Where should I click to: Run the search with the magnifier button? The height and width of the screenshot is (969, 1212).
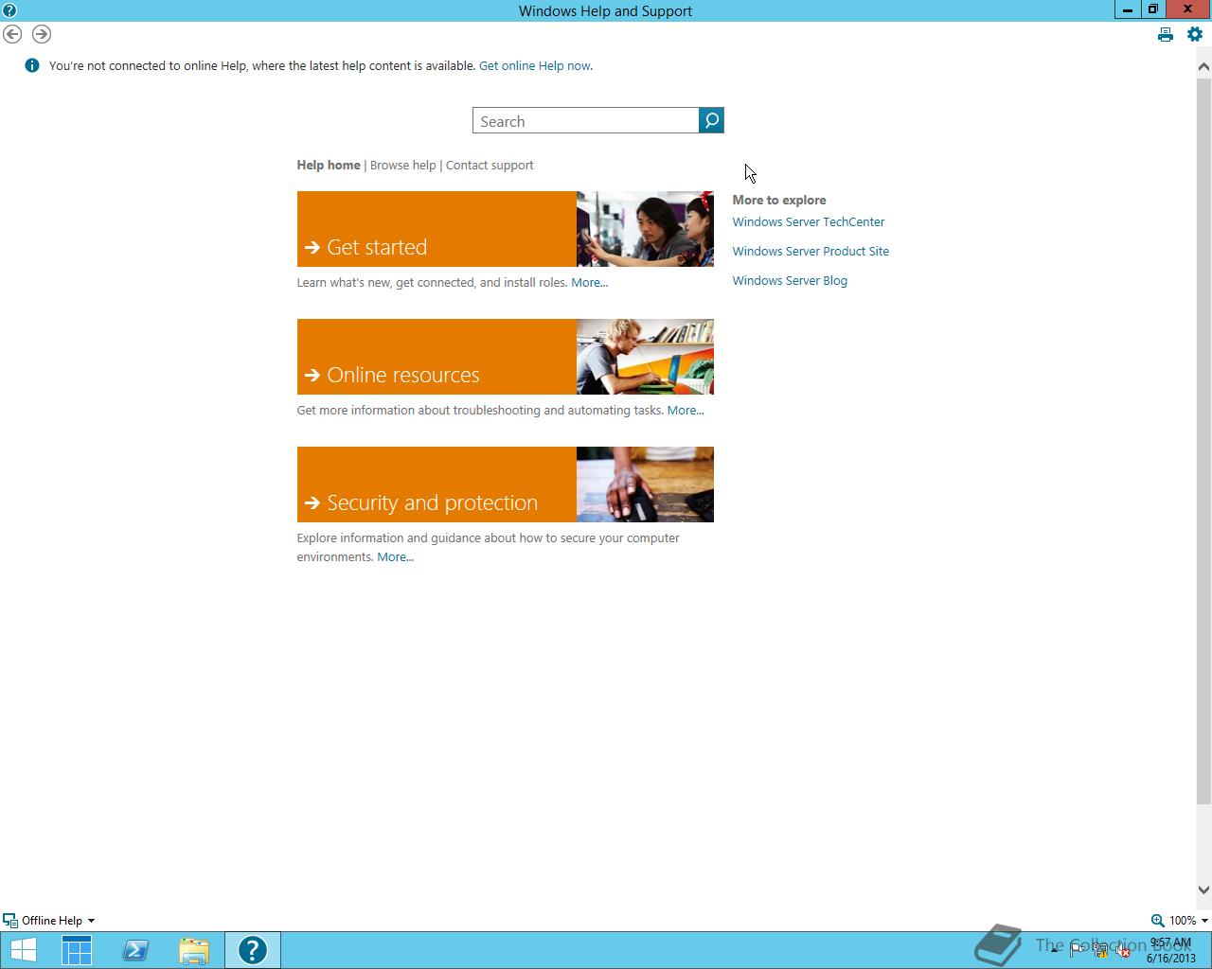click(711, 120)
